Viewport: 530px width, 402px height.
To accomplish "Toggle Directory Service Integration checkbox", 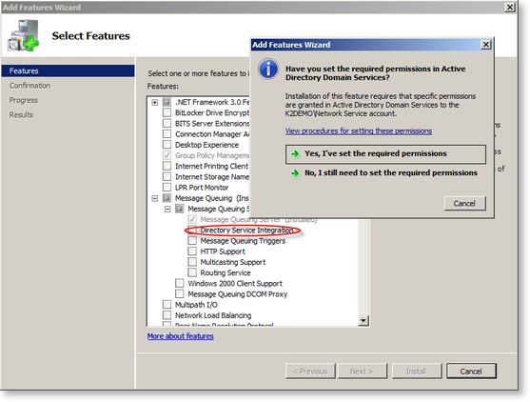I will pos(192,231).
